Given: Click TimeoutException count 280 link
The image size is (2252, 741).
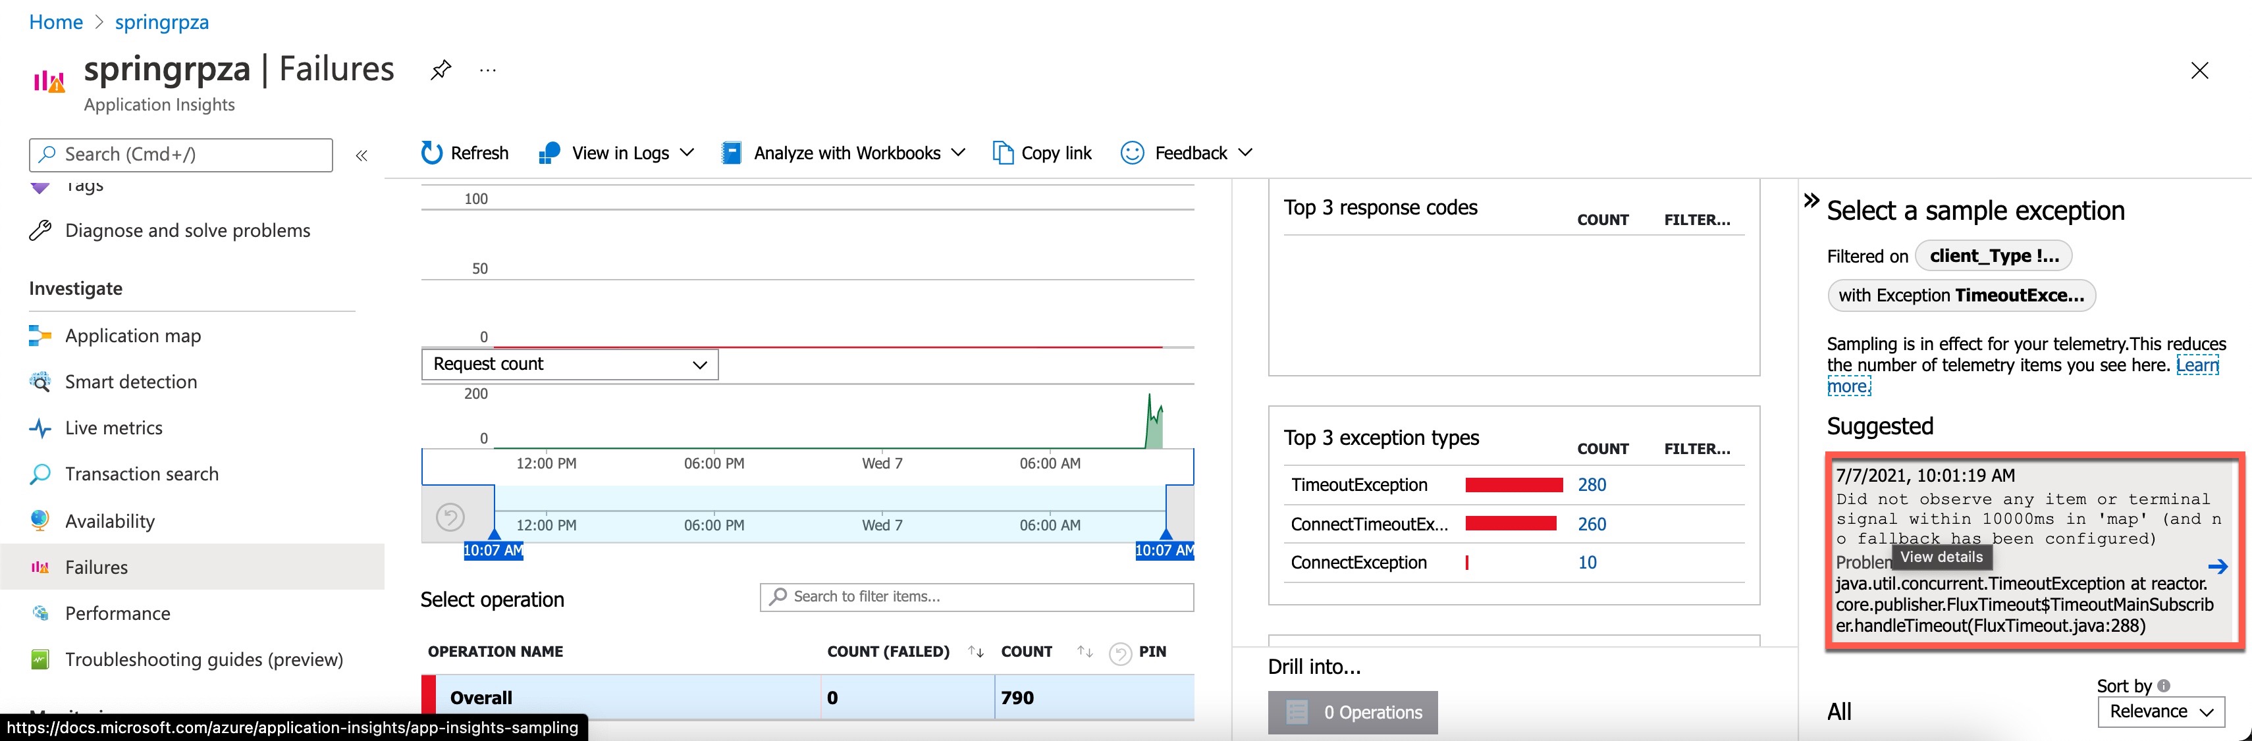Looking at the screenshot, I should click(1591, 485).
